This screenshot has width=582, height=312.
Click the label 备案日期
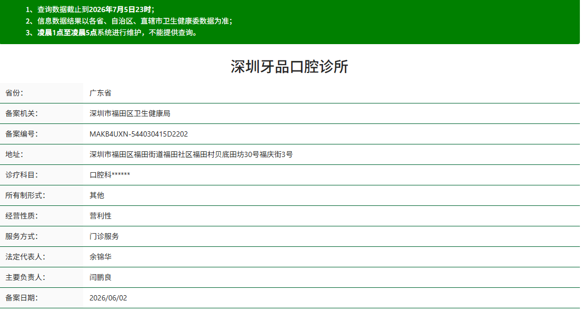22,298
